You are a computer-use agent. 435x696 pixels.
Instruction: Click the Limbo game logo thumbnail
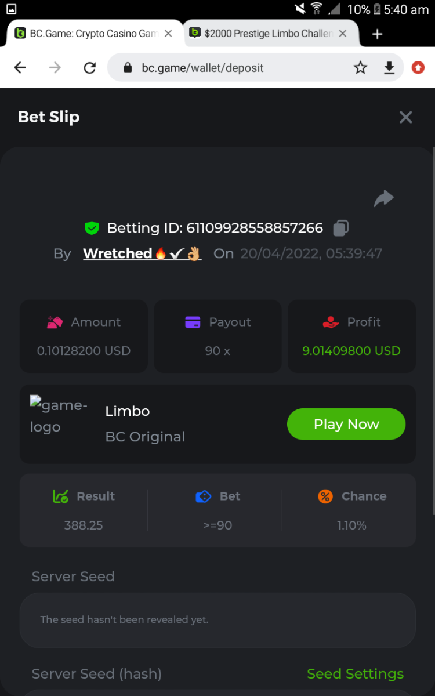[59, 416]
